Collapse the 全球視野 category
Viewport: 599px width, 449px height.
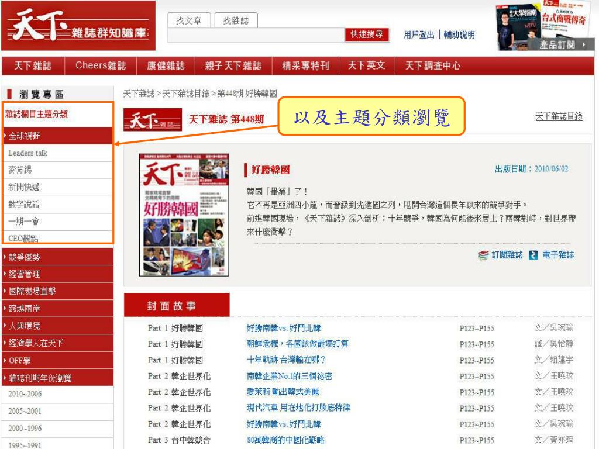[58, 136]
